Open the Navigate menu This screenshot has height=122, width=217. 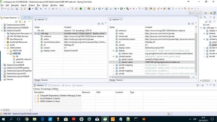click(15, 5)
